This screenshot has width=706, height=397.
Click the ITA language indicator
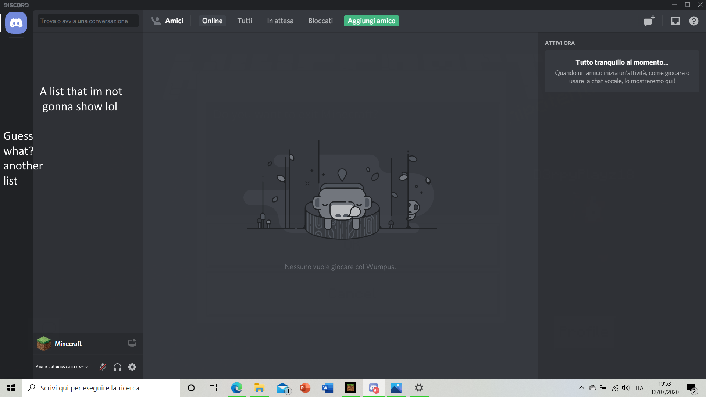click(x=639, y=388)
